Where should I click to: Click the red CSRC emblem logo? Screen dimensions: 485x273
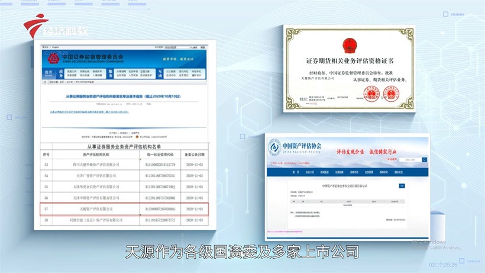pyautogui.click(x=53, y=58)
